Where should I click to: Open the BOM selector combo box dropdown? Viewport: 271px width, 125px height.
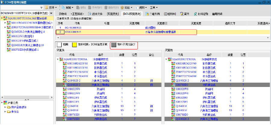coord(51,14)
